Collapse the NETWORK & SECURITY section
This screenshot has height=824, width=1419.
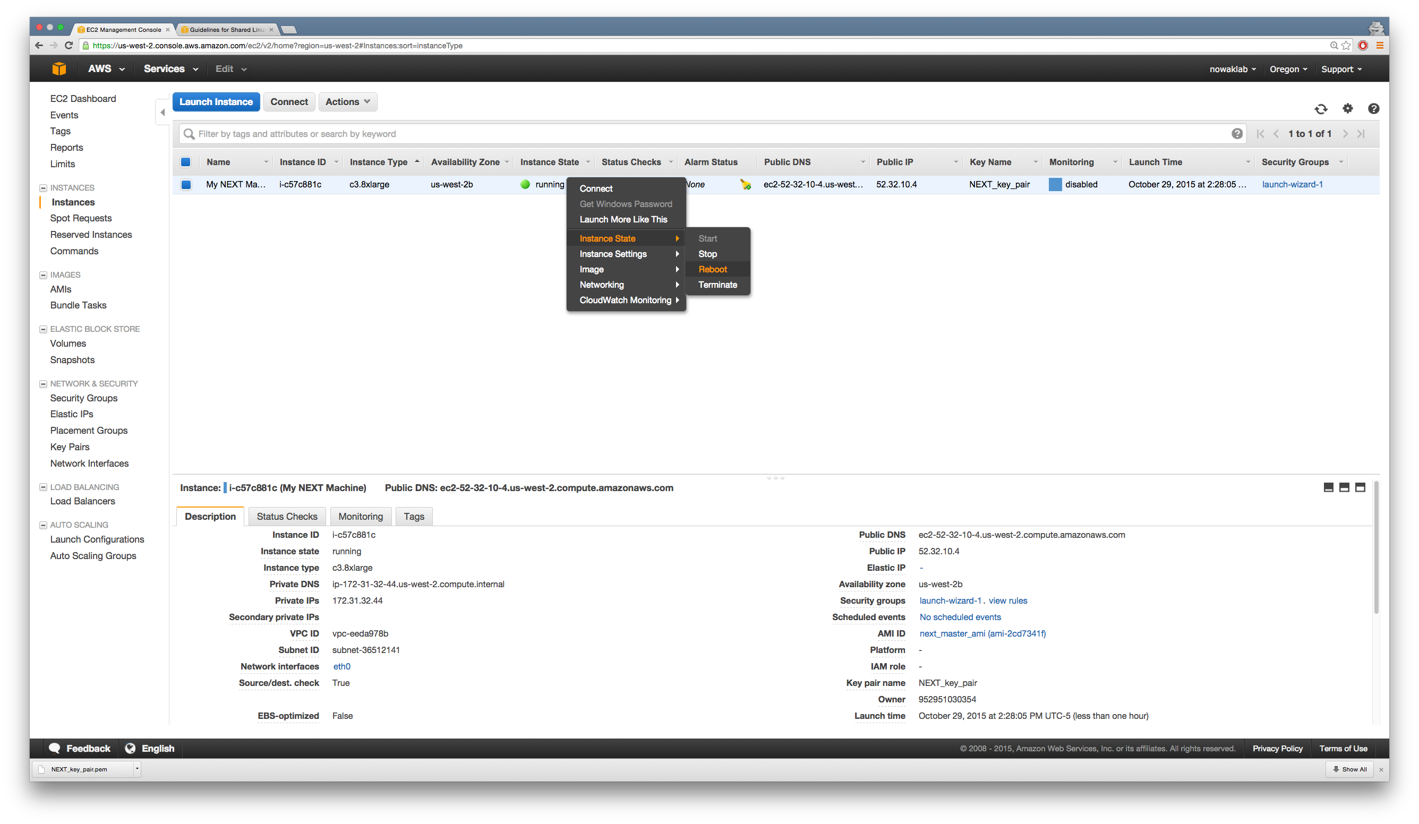(x=43, y=384)
